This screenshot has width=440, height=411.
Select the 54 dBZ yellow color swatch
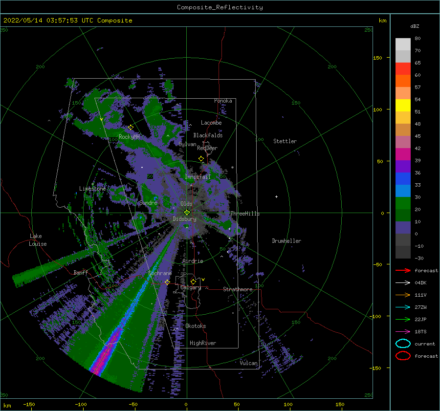click(403, 105)
